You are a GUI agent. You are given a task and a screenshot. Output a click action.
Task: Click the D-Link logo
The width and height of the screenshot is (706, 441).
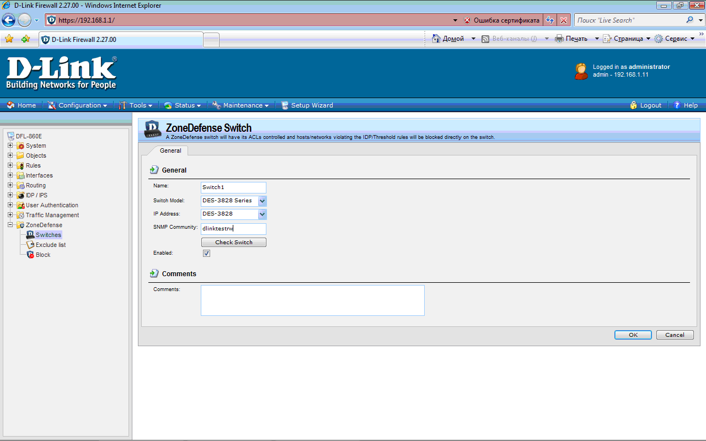(x=61, y=72)
